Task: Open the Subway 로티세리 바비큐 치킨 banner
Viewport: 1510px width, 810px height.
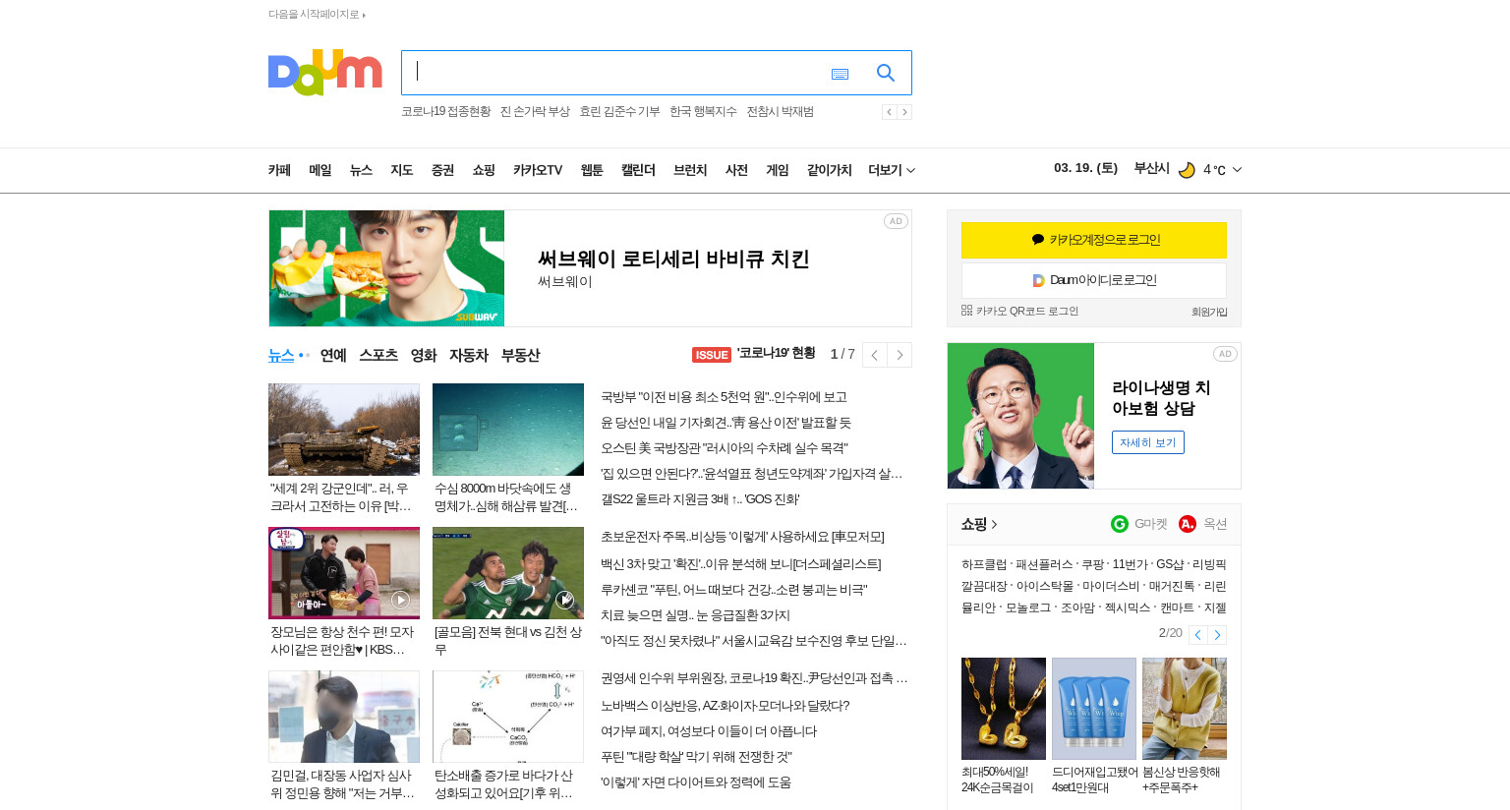Action: point(590,268)
